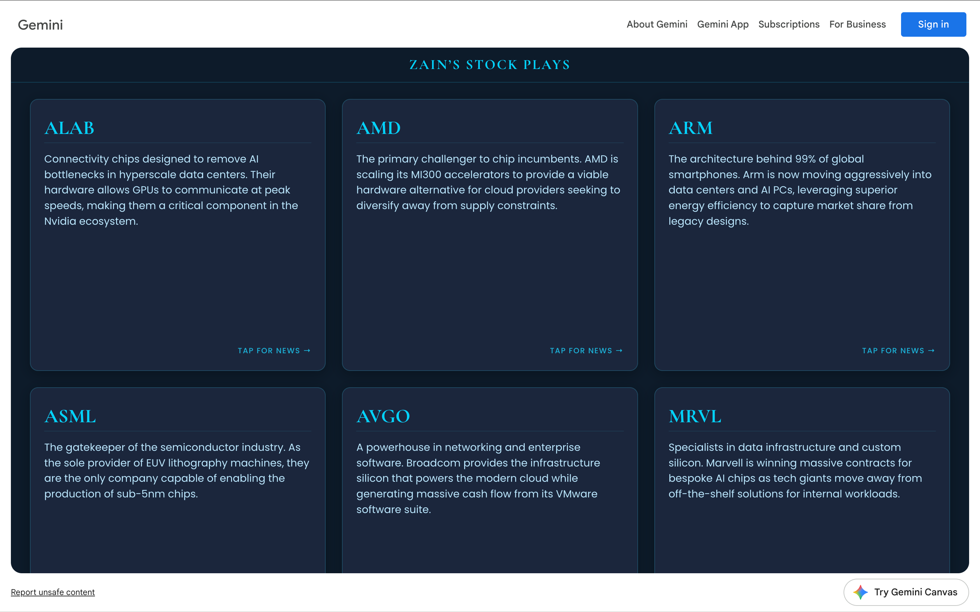Tap for news on the ARM card

click(893, 351)
